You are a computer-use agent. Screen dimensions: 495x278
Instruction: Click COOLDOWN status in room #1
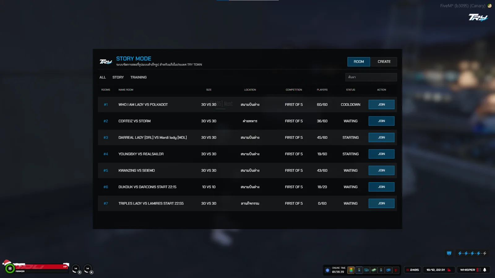click(351, 105)
